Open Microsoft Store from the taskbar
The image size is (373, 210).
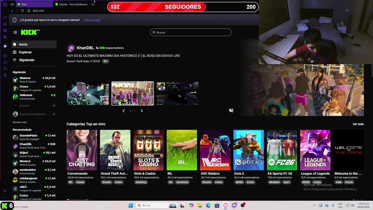click(x=217, y=205)
